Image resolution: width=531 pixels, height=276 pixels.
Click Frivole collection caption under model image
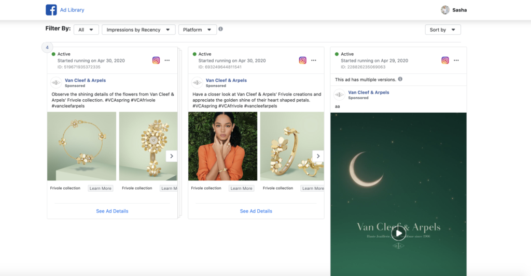click(206, 188)
